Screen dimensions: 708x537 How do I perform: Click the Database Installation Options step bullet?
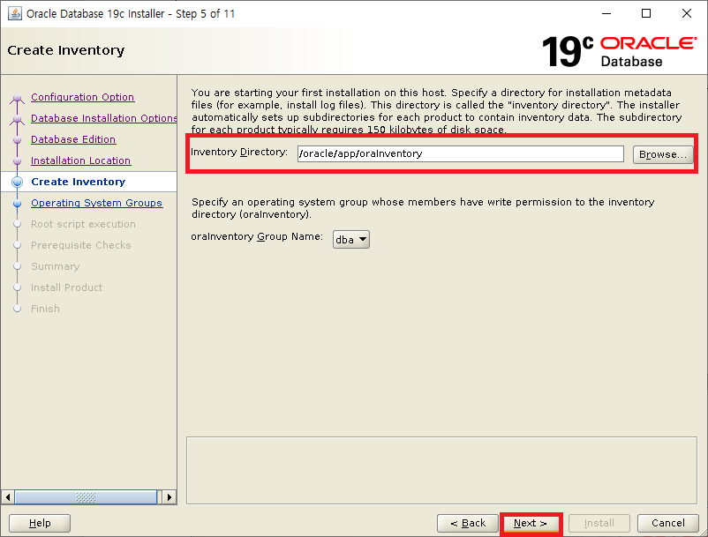17,119
